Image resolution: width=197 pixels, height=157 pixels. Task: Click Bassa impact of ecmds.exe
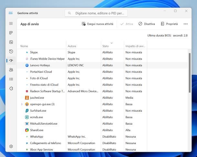click(129, 117)
